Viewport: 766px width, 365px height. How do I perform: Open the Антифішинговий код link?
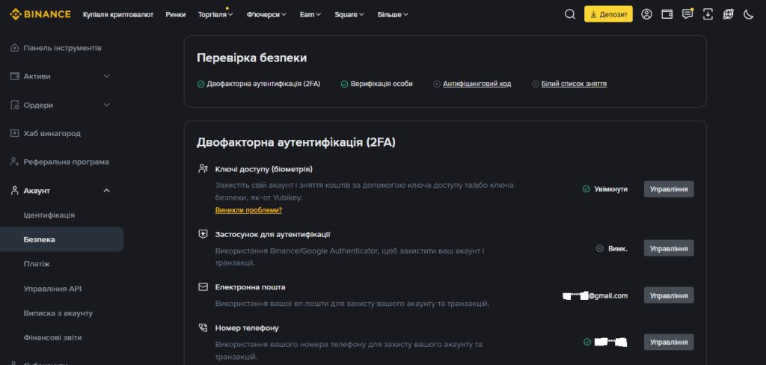click(477, 84)
